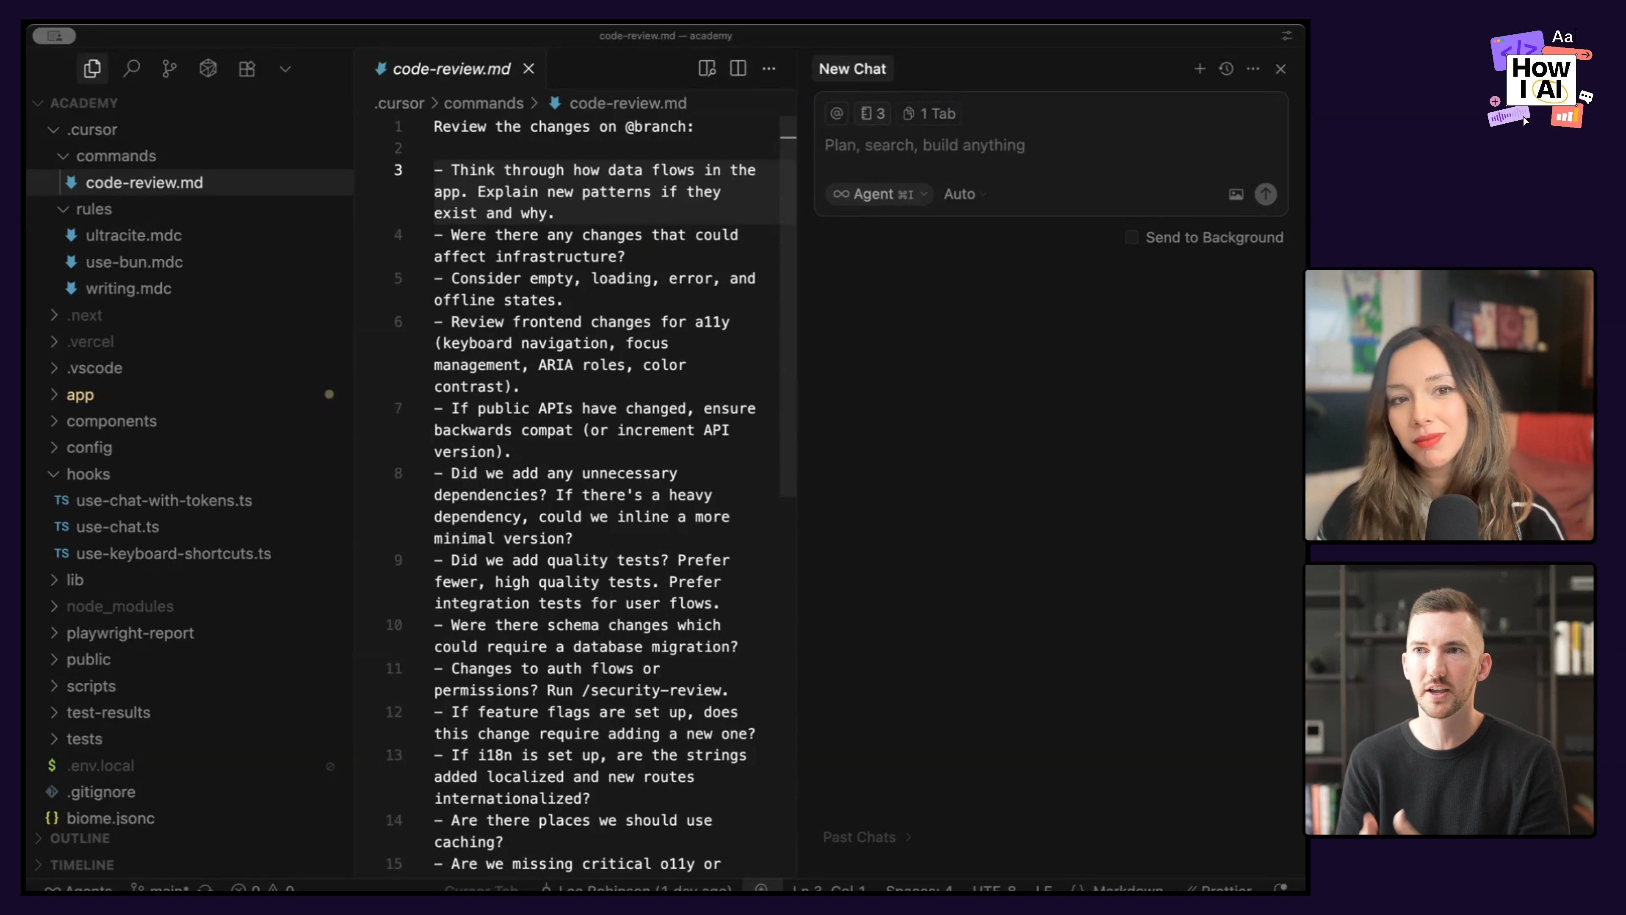
Task: Click commands in the breadcrumb
Action: pos(484,103)
